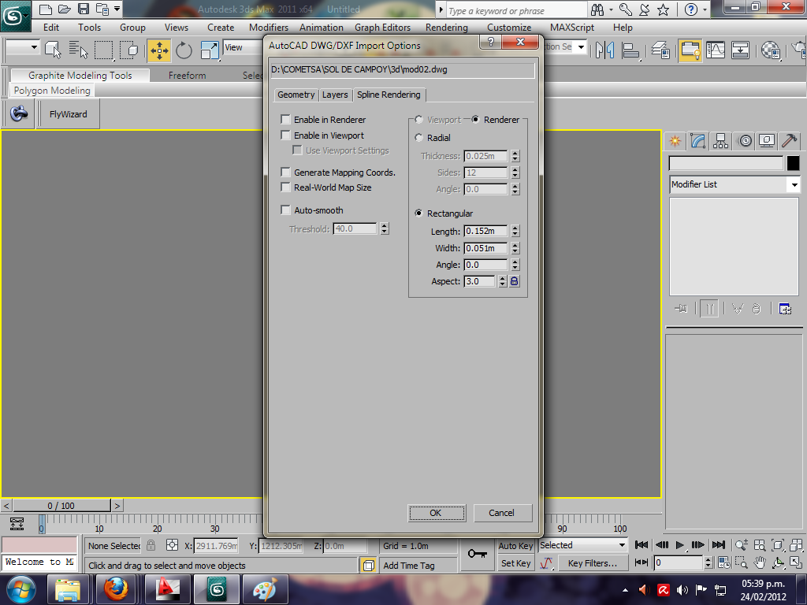Click the Mirror tool icon
807x605 pixels.
click(x=604, y=50)
